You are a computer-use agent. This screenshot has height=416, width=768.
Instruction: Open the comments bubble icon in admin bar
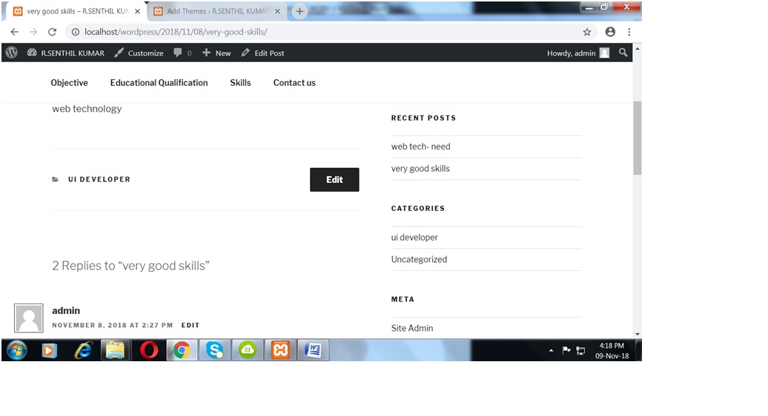[178, 53]
